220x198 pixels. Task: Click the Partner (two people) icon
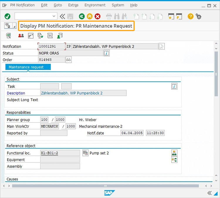point(21,36)
